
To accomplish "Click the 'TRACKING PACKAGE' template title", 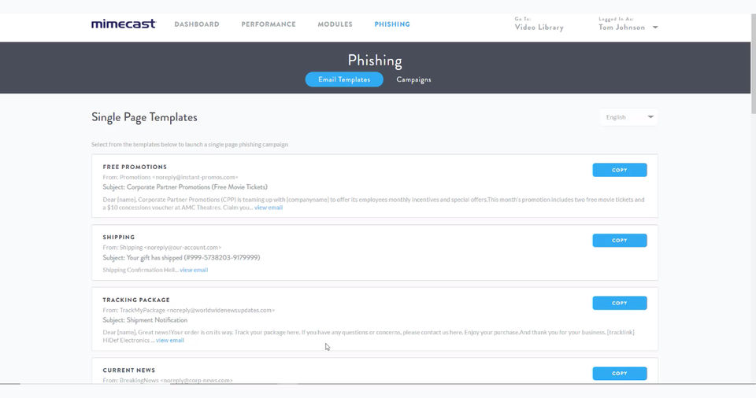I will click(x=136, y=300).
